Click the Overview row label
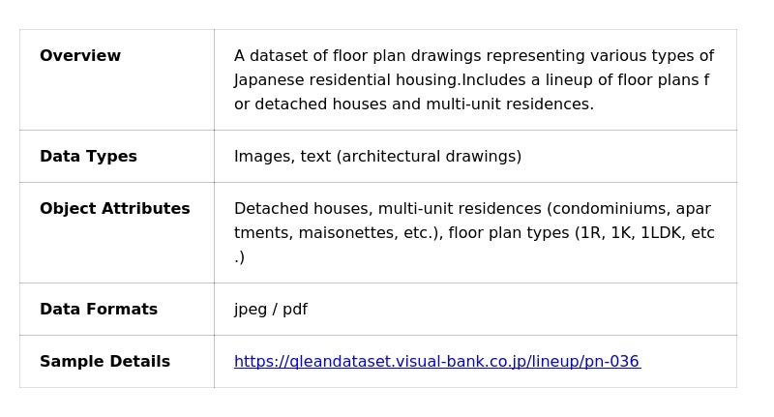774x417 pixels. click(x=80, y=56)
